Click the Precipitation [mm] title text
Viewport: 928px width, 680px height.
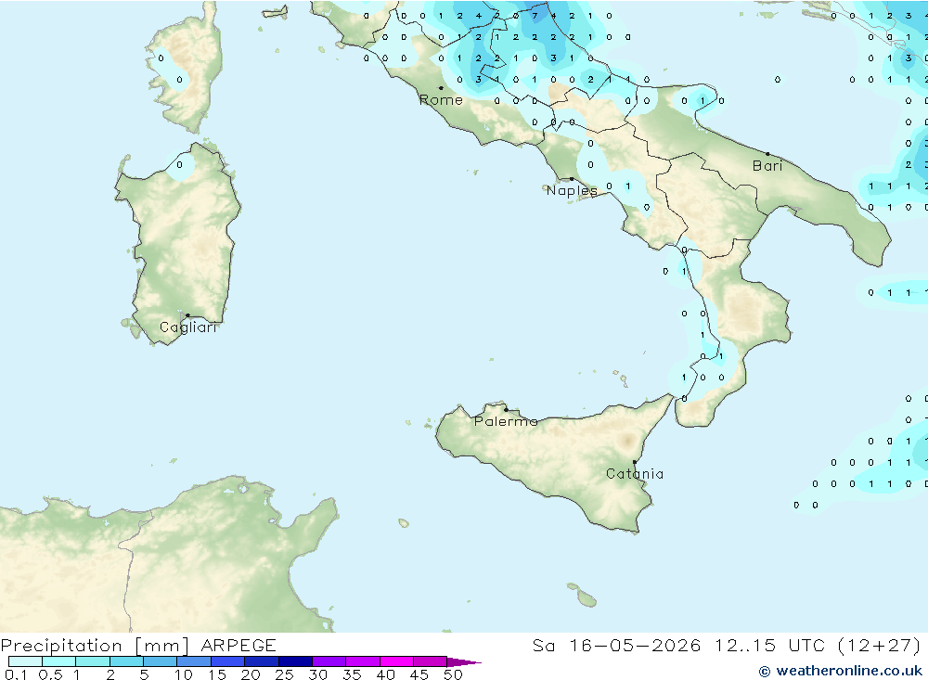click(x=96, y=646)
